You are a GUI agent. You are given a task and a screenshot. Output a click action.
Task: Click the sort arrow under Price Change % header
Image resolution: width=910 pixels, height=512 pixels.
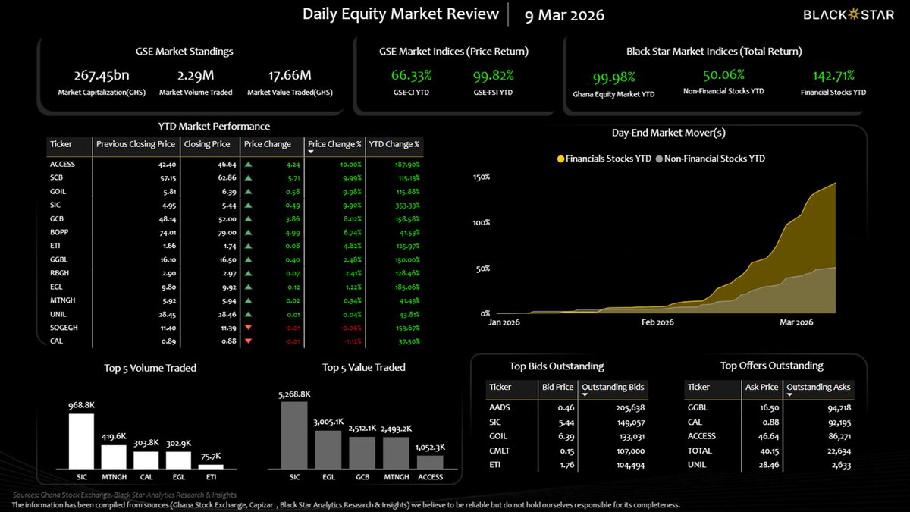311,152
